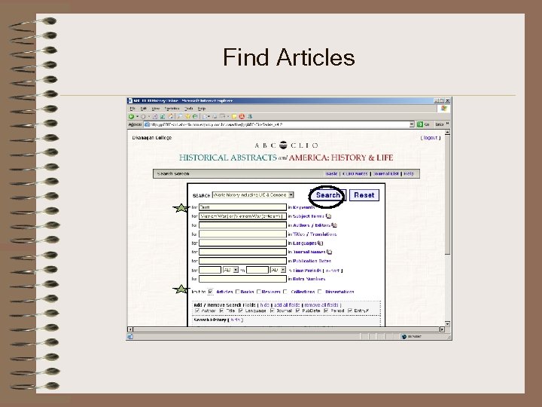Toggle the Author search field checkbox
This screenshot has height=407, width=542.
click(x=197, y=311)
